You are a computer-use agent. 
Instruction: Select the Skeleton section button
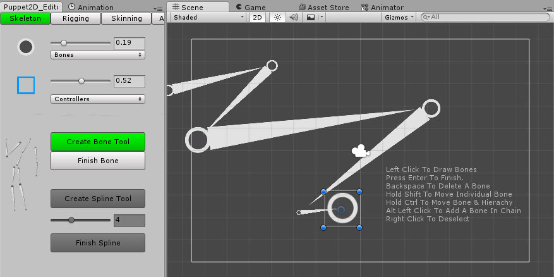(x=25, y=18)
